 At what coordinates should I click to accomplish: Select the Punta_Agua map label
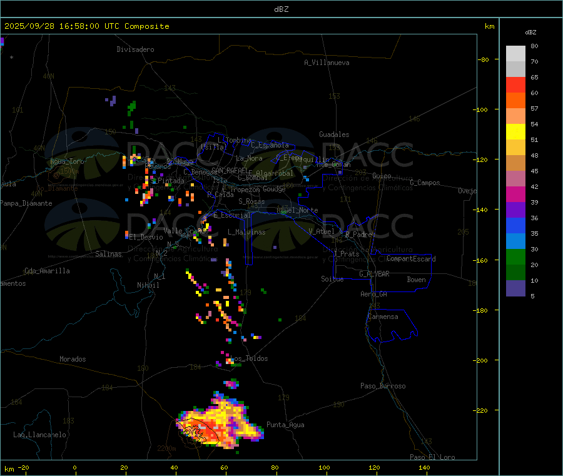(x=285, y=425)
